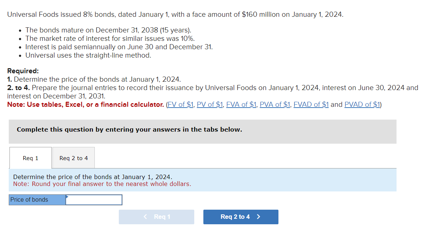This screenshot has width=445, height=229.
Task: Click the right chevron on Req 2 to 4 button
Action: point(258,217)
